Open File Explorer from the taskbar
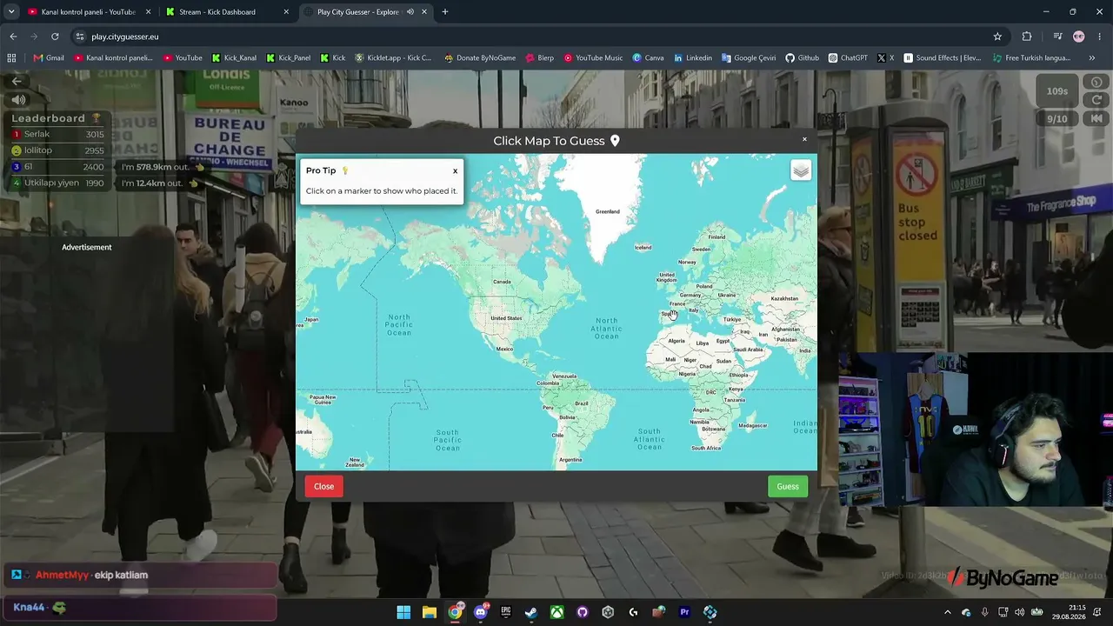Screen dimensions: 1113x626 [430, 612]
